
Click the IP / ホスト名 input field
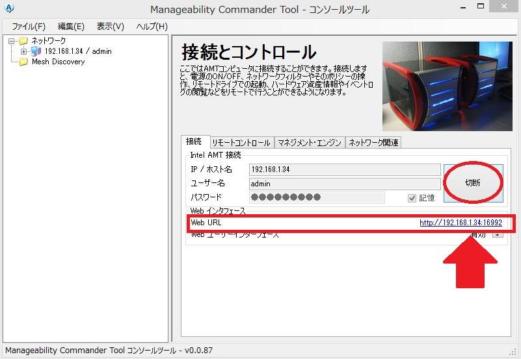click(345, 169)
